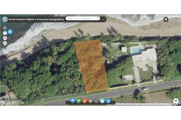The height and width of the screenshot is (120, 181).
Task: Open the light blue folder widget
Action: tap(102, 101)
